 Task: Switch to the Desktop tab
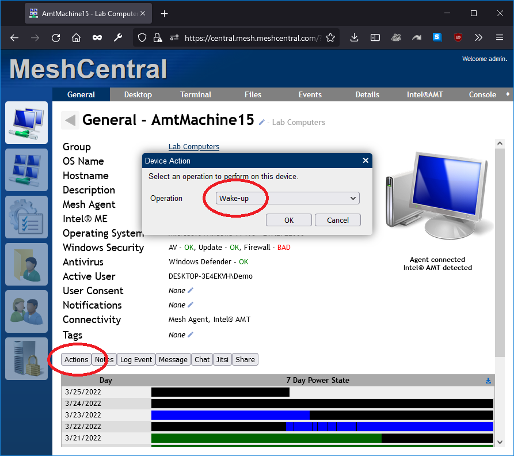(x=138, y=94)
